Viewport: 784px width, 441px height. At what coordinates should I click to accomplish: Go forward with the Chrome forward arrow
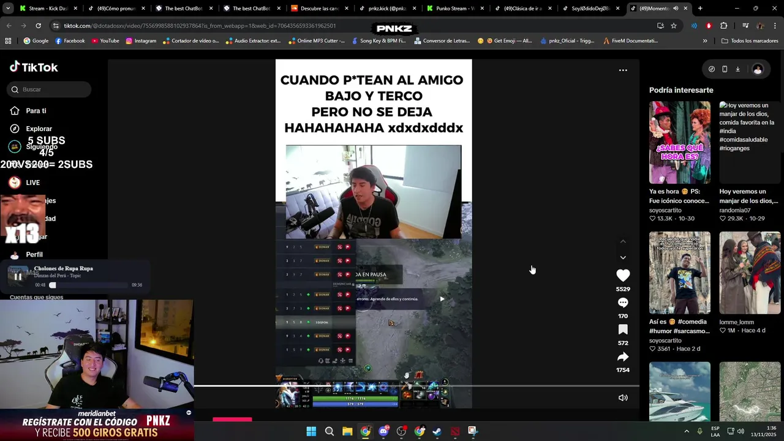[23, 26]
